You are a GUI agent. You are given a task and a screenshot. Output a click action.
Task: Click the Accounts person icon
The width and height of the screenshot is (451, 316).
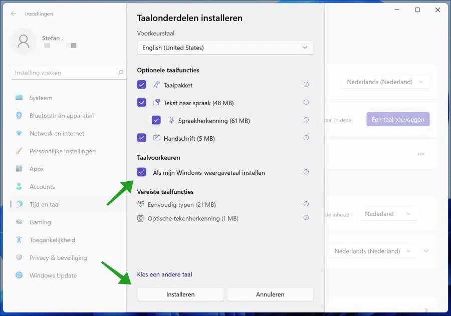pyautogui.click(x=19, y=187)
